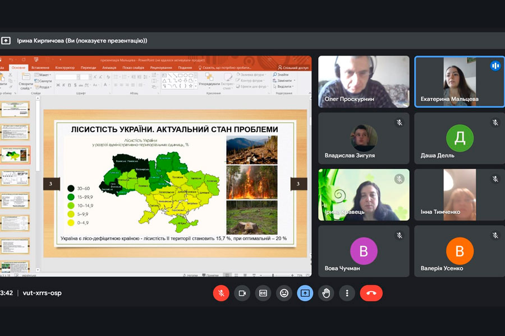Click the Скинути reset slide icon
Screen dimensions: 505x336
(x=36, y=81)
